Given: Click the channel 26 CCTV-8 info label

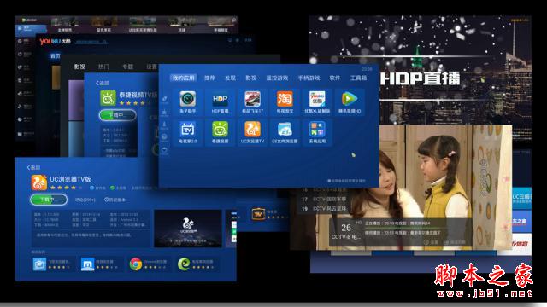Looking at the screenshot, I should pos(345,232).
